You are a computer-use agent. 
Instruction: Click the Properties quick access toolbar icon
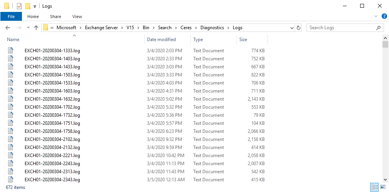19,6
